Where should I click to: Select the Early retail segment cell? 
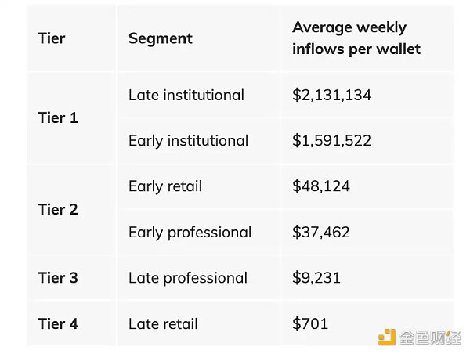coord(165,186)
